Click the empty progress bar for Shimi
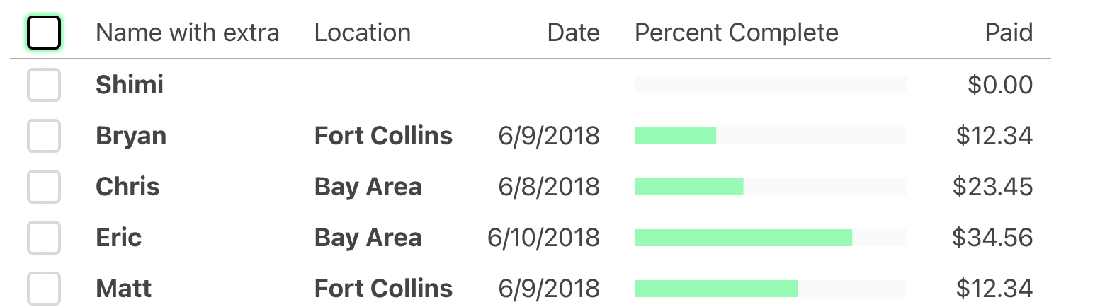Image resolution: width=1105 pixels, height=307 pixels. (771, 85)
